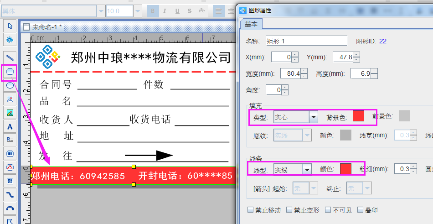The width and height of the screenshot is (433, 224).
Task: Select the barcode tool
Action: (x=10, y=154)
